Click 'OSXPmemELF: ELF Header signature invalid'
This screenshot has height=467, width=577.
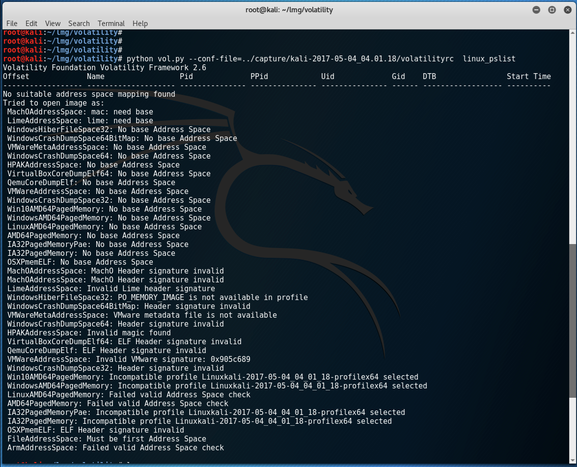[x=96, y=430]
